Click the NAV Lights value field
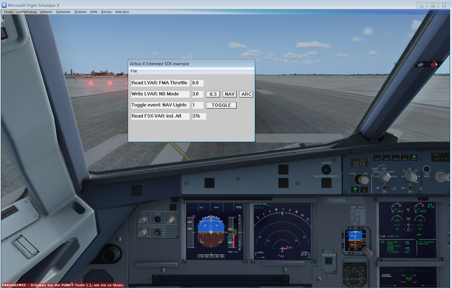Viewport: 452px width, 289px height. [x=198, y=105]
